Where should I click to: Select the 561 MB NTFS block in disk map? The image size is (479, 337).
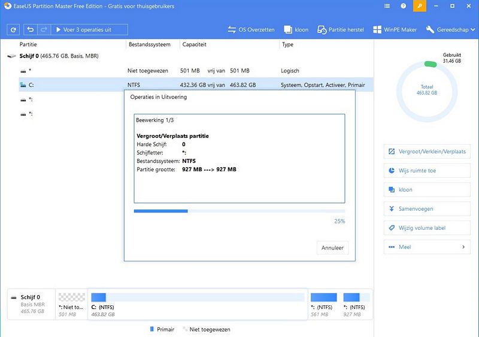click(x=323, y=304)
